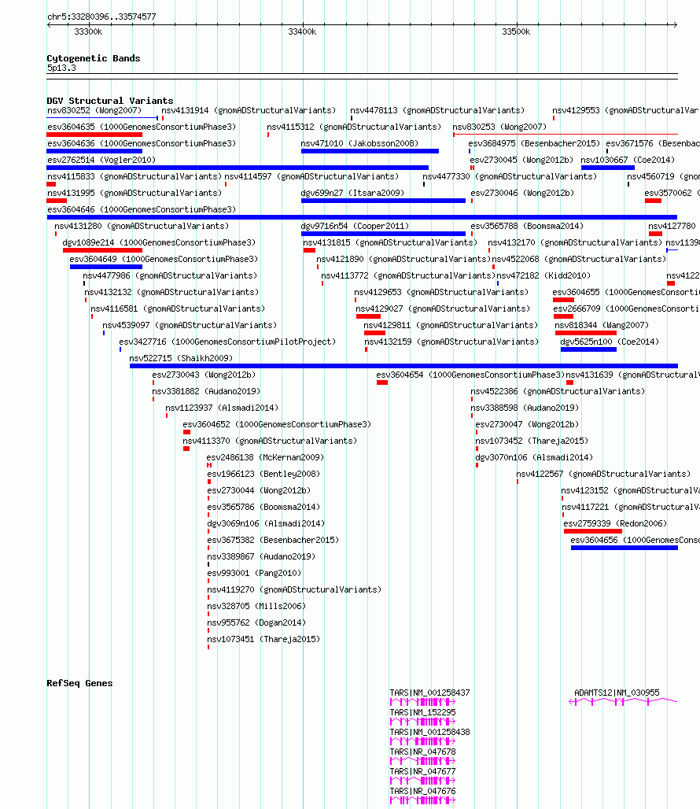Click the 5p13.3 cytogenetic band bar
Image resolution: width=700 pixels, height=809 pixels.
(x=362, y=76)
